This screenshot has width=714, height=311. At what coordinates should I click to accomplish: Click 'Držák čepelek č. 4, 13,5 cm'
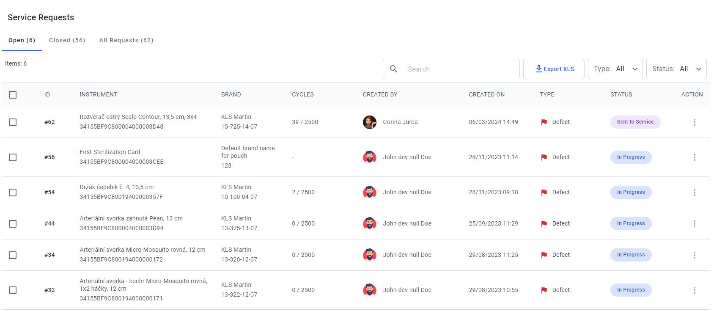click(116, 187)
